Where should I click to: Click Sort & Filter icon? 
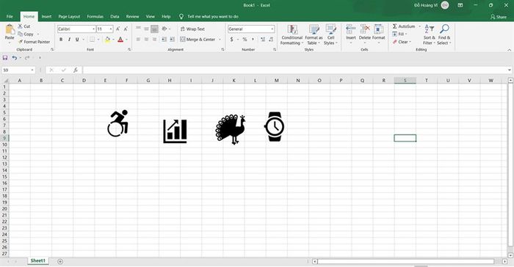429,29
